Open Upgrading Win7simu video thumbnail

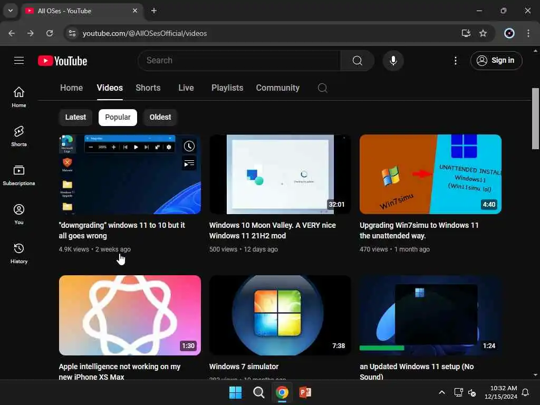(x=430, y=174)
